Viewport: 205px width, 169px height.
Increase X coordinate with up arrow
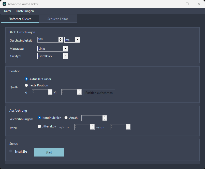click(x=50, y=91)
